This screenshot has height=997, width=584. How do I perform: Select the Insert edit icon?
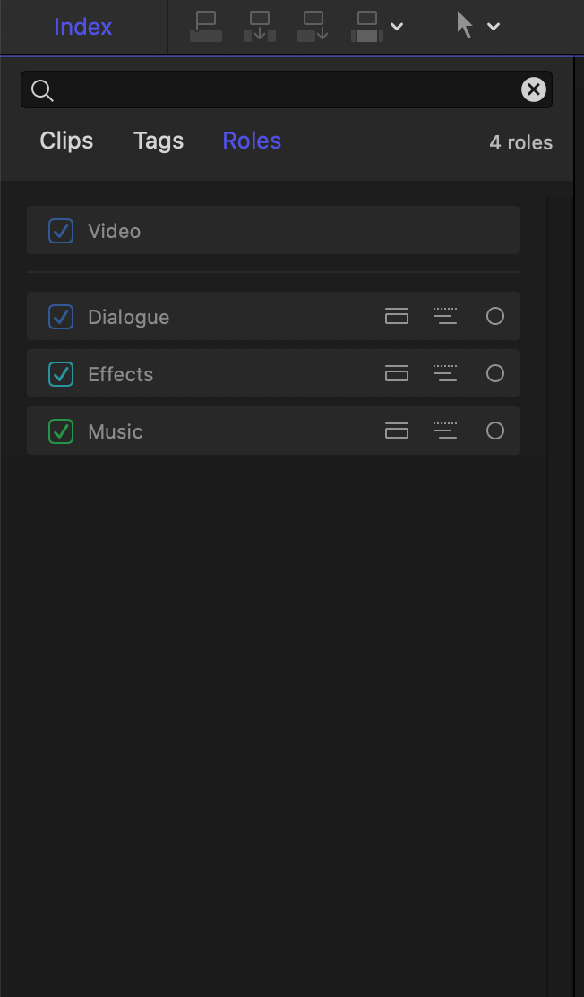pos(259,25)
